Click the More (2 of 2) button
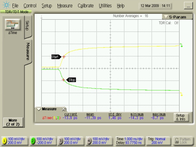The image size is (196, 147). point(13,122)
